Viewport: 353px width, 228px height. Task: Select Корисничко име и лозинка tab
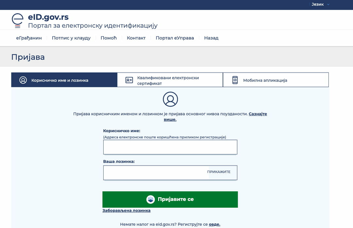60,80
